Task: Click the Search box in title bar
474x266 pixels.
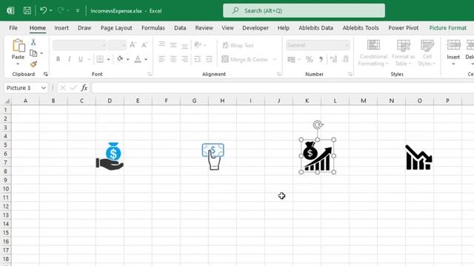Action: pos(304,10)
